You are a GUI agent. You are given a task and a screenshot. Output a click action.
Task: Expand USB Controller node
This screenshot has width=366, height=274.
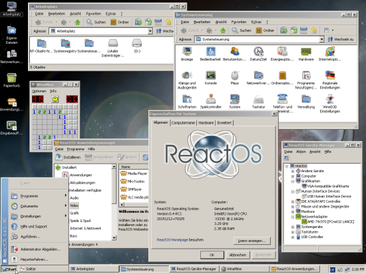pyautogui.click(x=293, y=237)
